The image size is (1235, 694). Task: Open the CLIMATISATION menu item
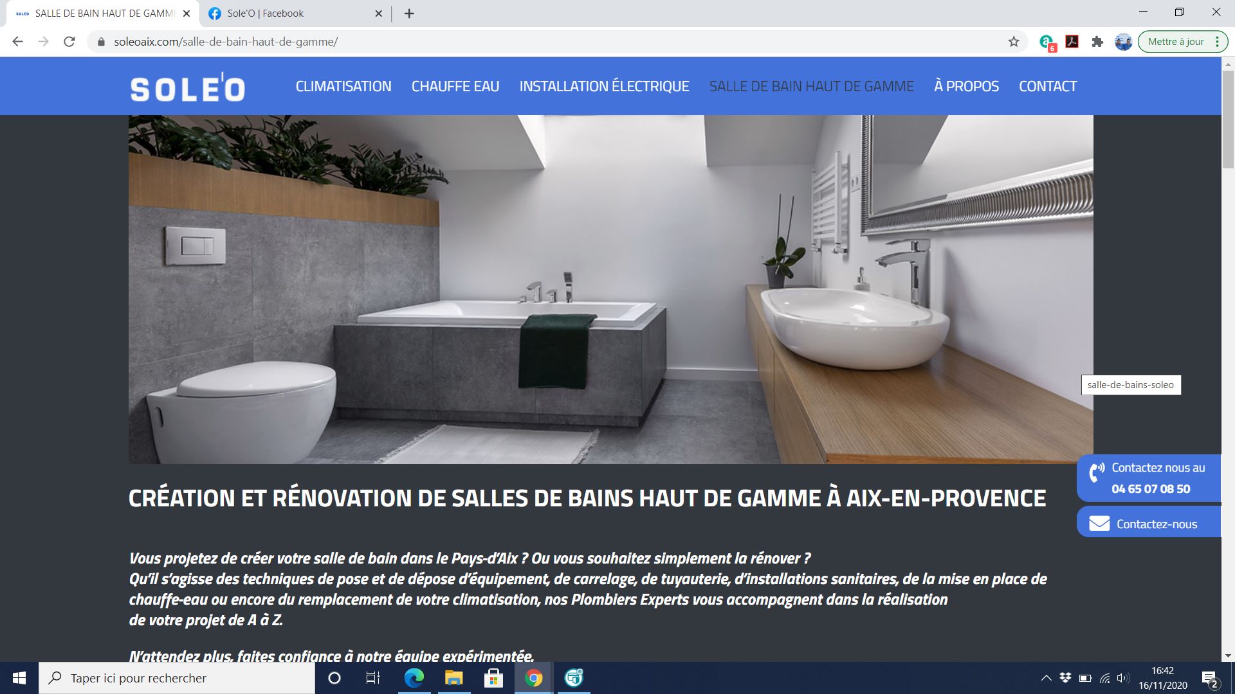coord(343,86)
